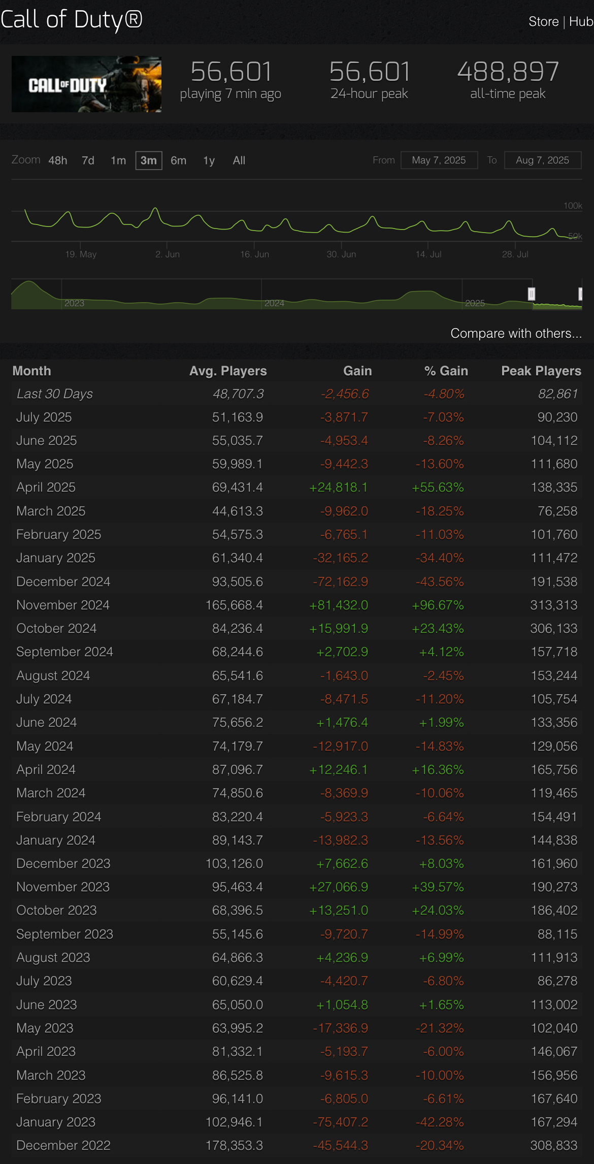This screenshot has height=1164, width=594.
Task: Click the October 2024 row label
Action: click(56, 628)
